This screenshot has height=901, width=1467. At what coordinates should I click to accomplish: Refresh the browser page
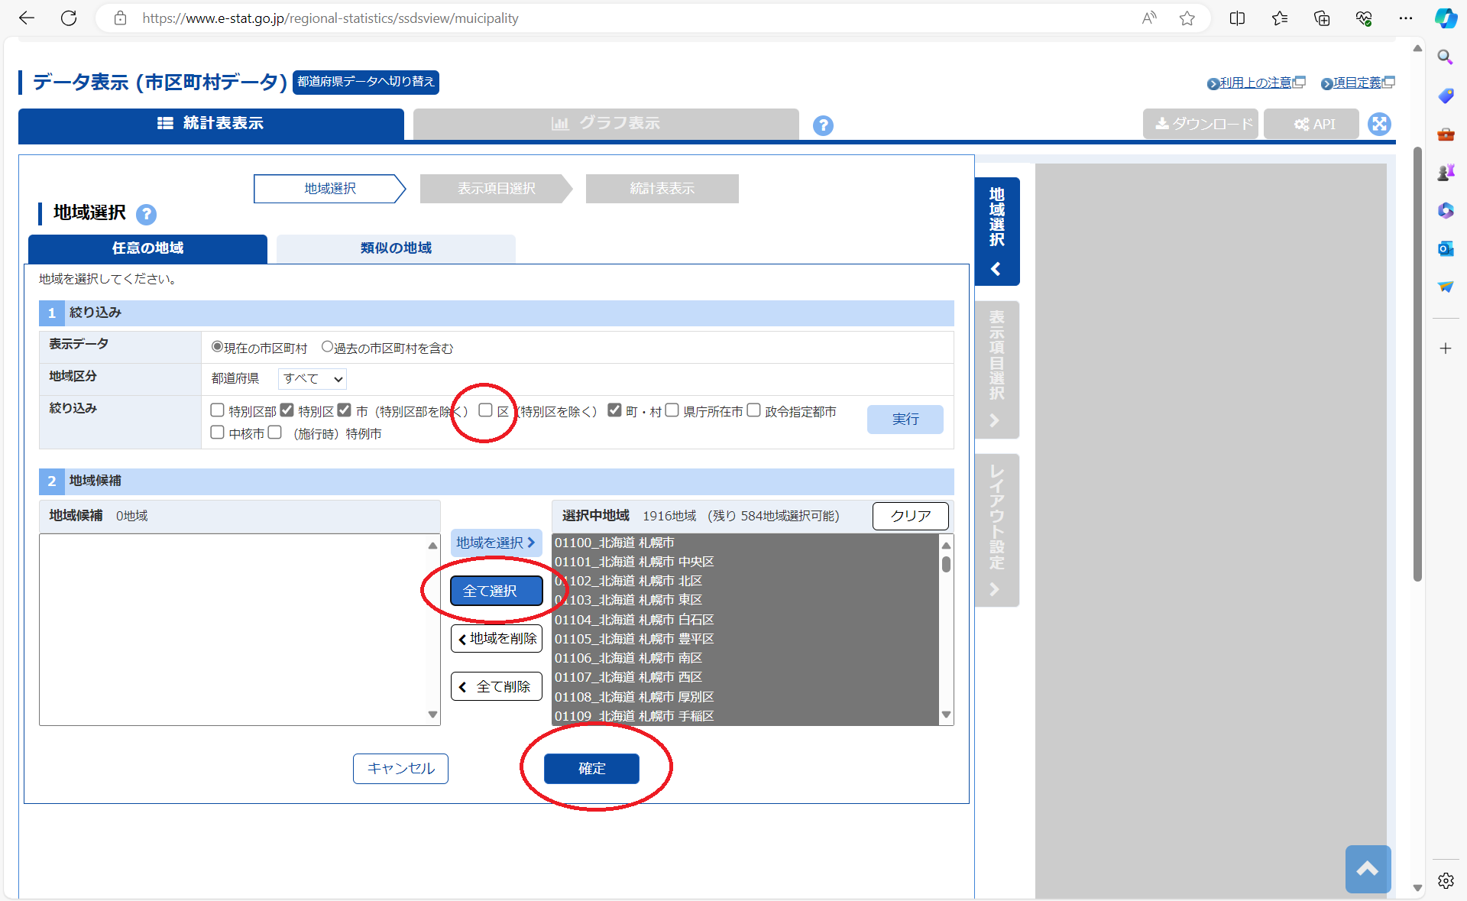click(69, 18)
